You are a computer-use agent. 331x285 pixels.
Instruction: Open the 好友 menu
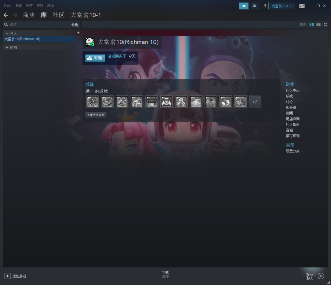pos(29,6)
